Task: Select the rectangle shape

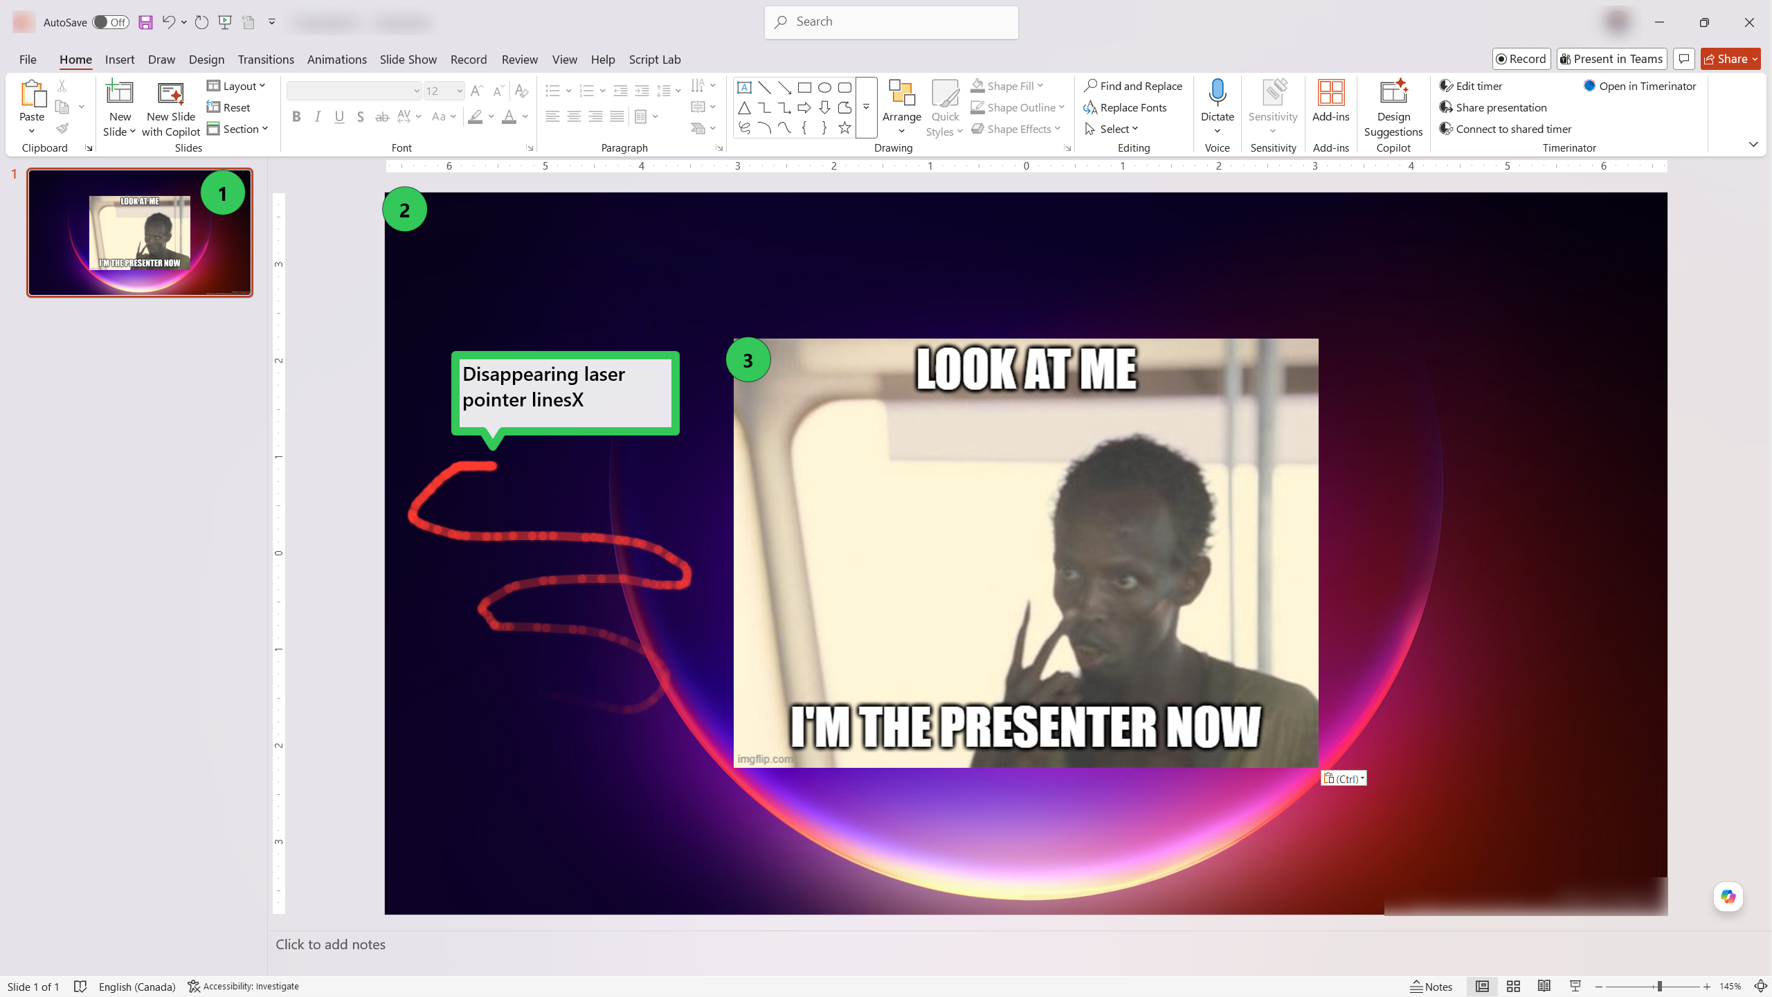Action: click(804, 87)
